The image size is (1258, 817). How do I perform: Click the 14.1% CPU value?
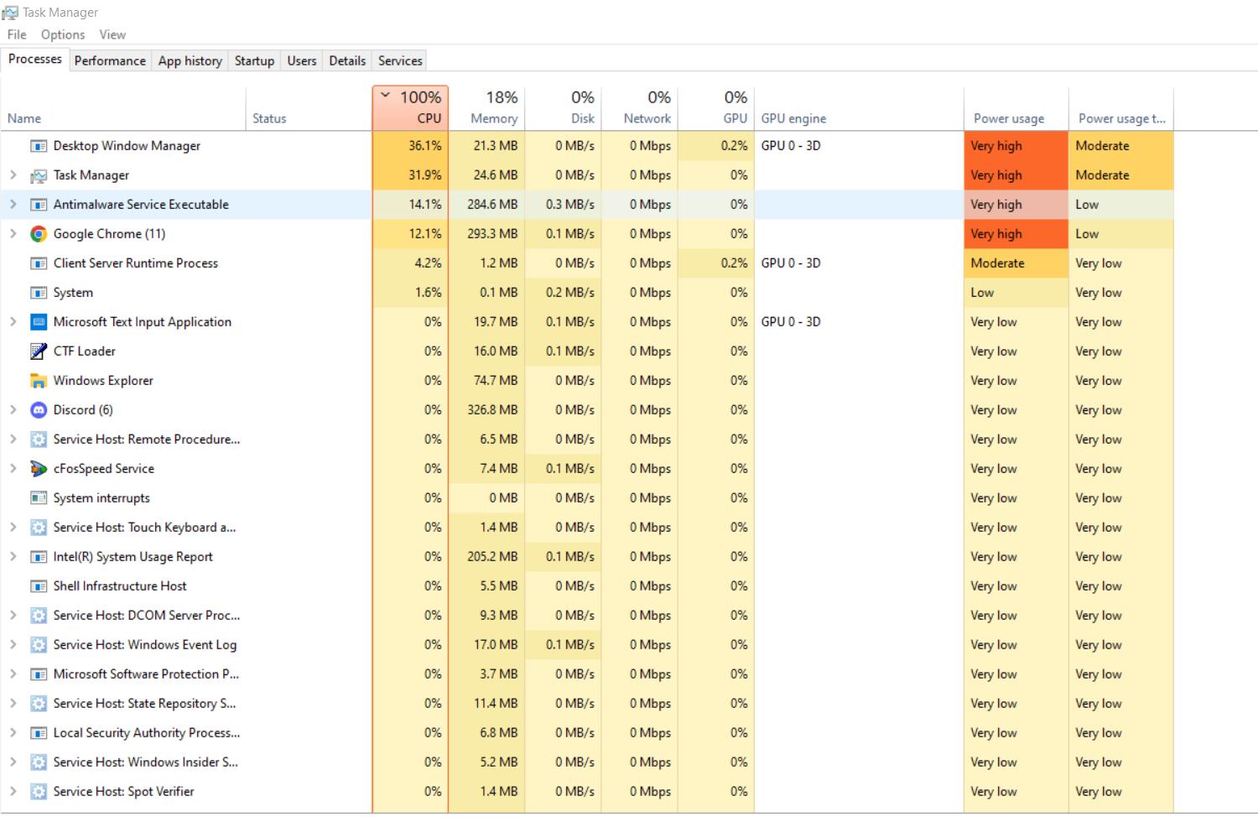(x=425, y=205)
